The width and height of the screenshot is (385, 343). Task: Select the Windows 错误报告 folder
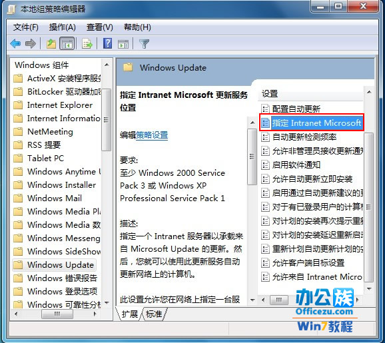(55, 278)
